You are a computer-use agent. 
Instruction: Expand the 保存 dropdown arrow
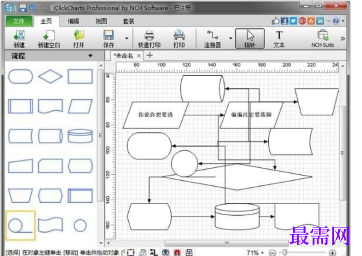[x=127, y=38]
